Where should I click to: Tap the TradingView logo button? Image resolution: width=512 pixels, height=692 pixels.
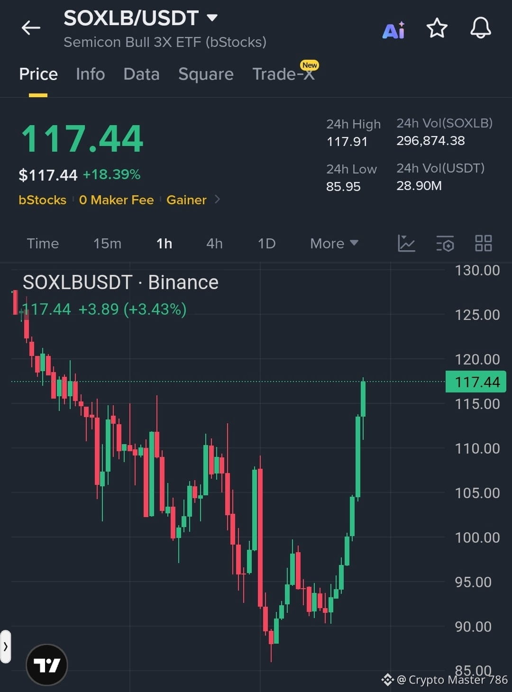pos(47,665)
